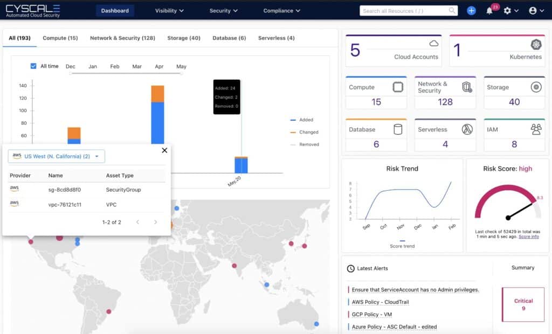Close the region assets popup
The width and height of the screenshot is (552, 334).
coord(164,150)
